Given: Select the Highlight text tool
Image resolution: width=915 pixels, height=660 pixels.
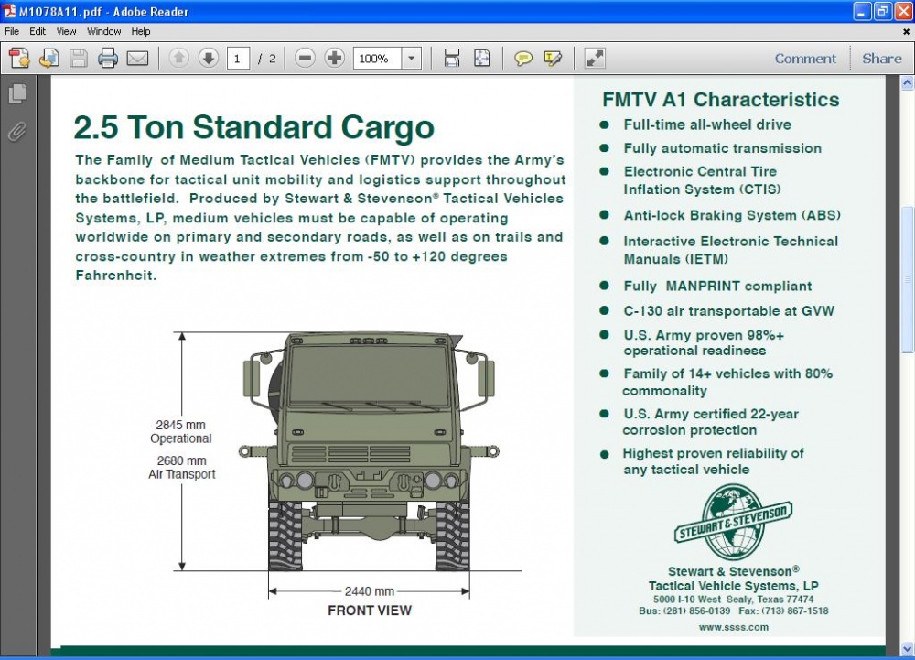Looking at the screenshot, I should (x=553, y=59).
